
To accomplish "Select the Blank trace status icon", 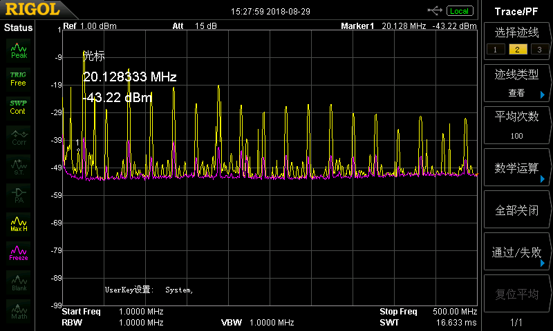I will tap(19, 282).
